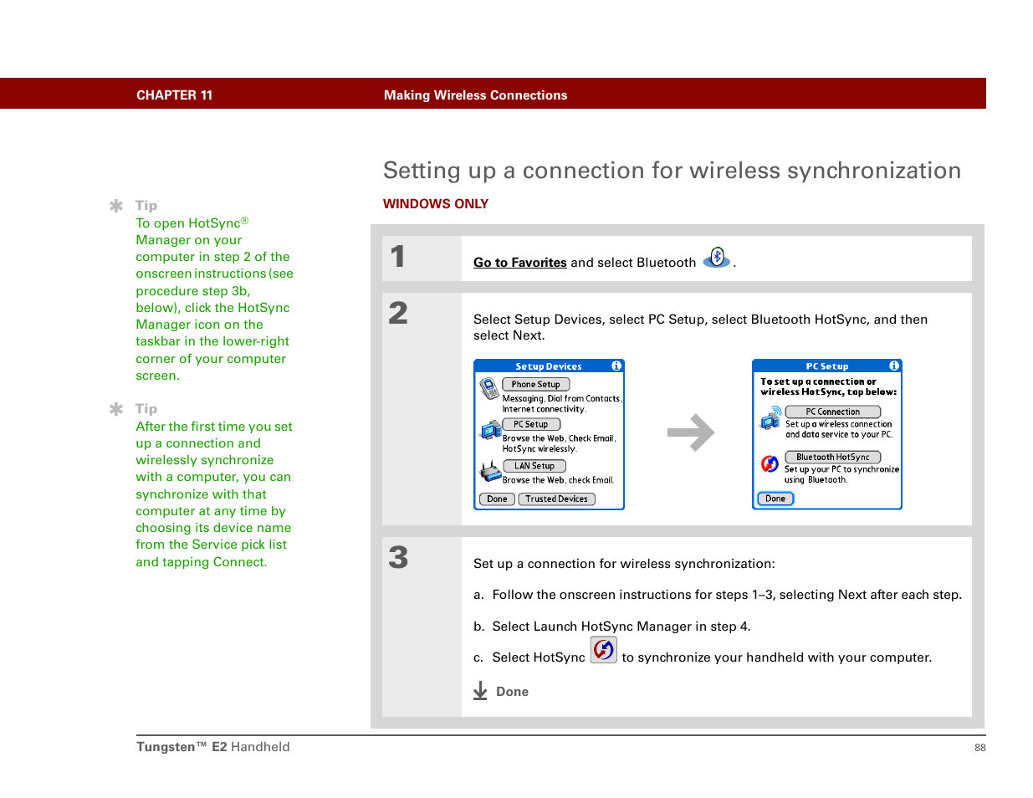Tap the PC Connection button
The image size is (1033, 798).
tap(832, 412)
